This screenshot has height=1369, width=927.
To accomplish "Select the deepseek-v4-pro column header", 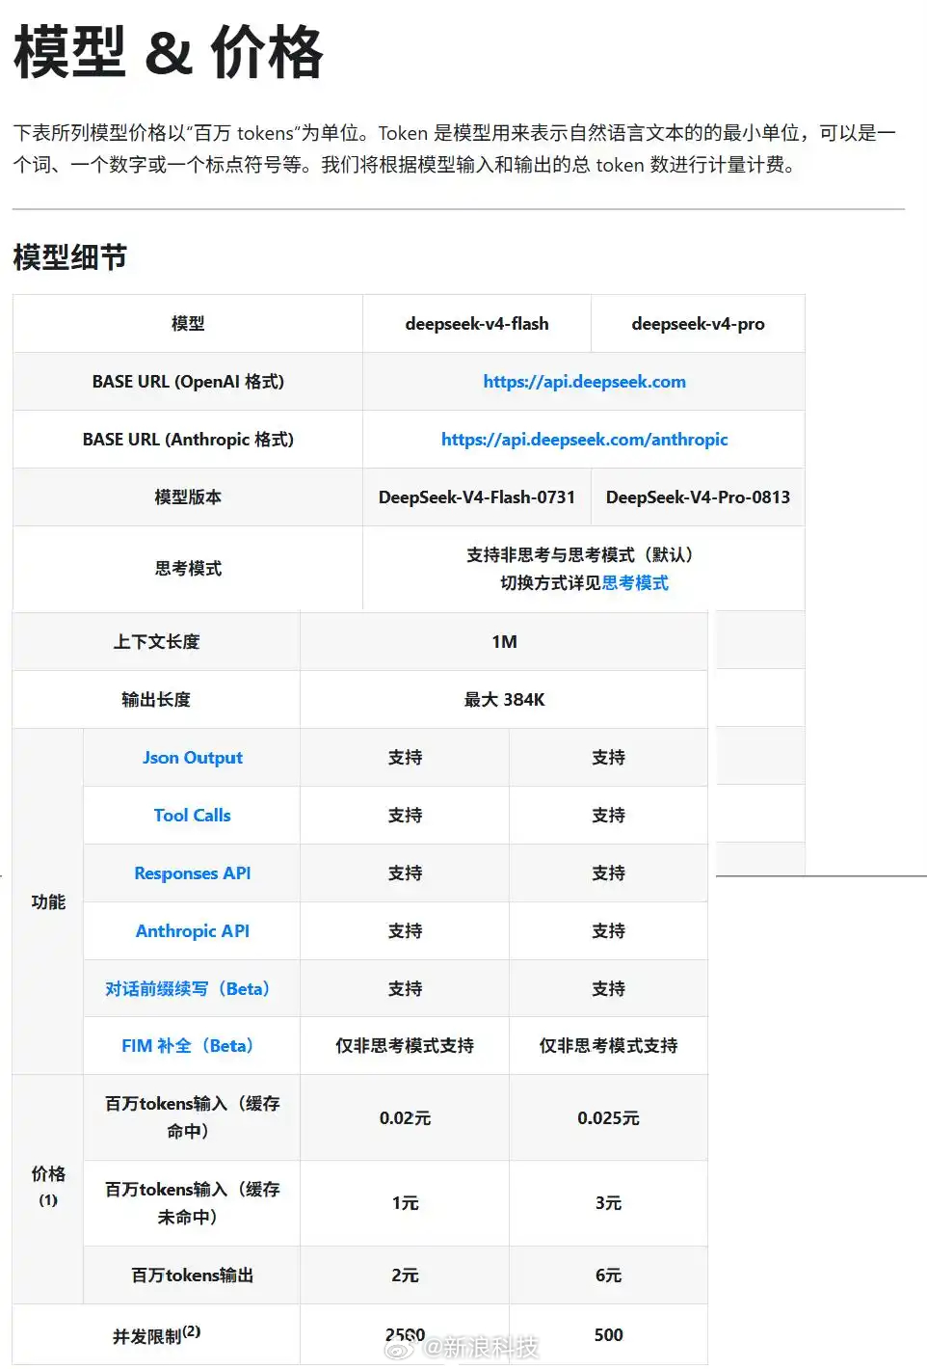I will point(698,324).
